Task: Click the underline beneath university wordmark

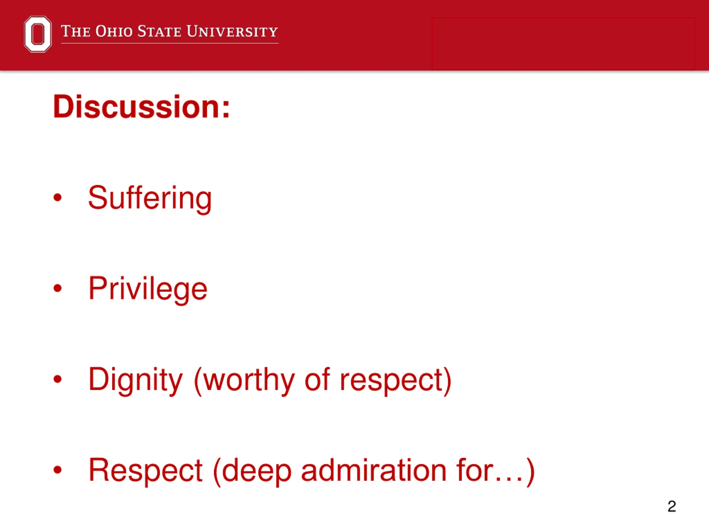Action: (169, 43)
